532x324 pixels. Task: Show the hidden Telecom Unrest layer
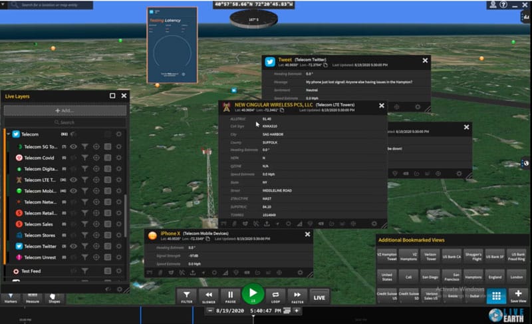pos(73,257)
